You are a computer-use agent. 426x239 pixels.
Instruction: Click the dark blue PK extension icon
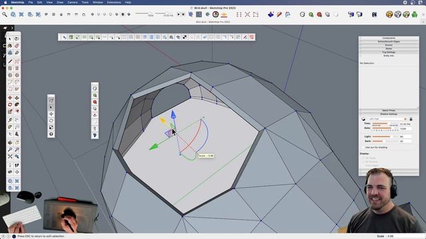(374, 15)
